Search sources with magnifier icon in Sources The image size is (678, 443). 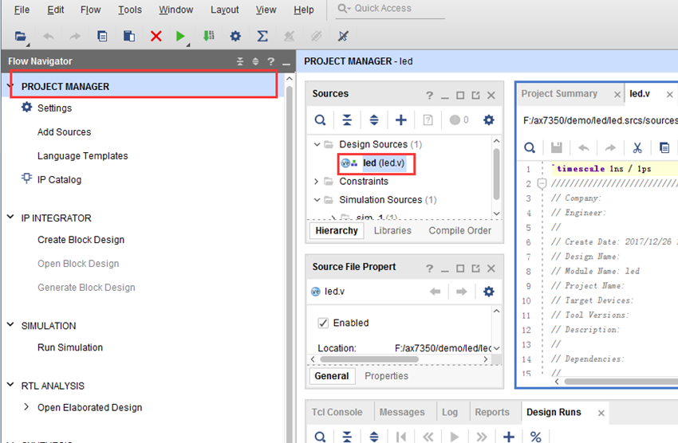pyautogui.click(x=320, y=120)
